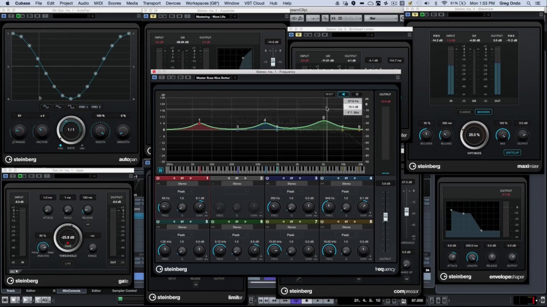Image resolution: width=547 pixels, height=307 pixels.
Task: Click the Wi-Fi icon in menu bar
Action: pos(444,3)
